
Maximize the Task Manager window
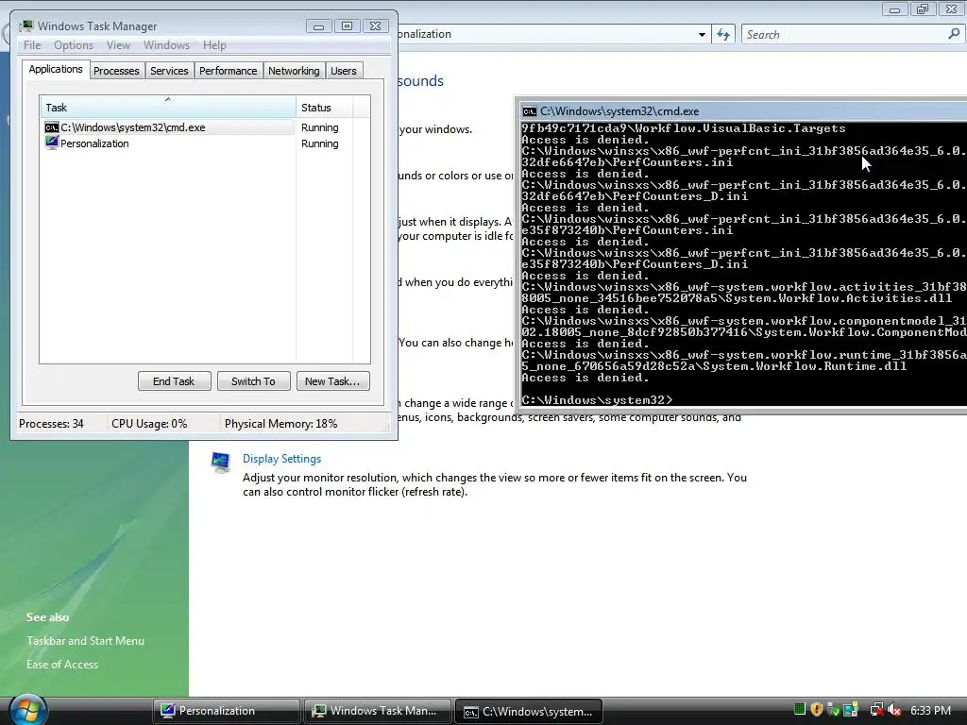(x=348, y=25)
